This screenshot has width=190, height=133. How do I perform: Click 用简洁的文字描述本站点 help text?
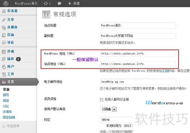point(117,43)
